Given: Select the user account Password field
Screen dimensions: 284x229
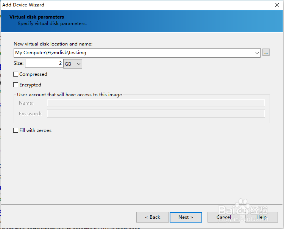Looking at the screenshot, I should [x=156, y=114].
